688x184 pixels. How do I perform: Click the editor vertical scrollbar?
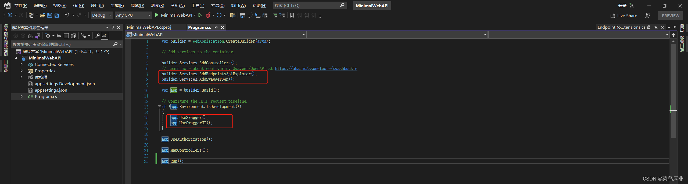[673, 91]
